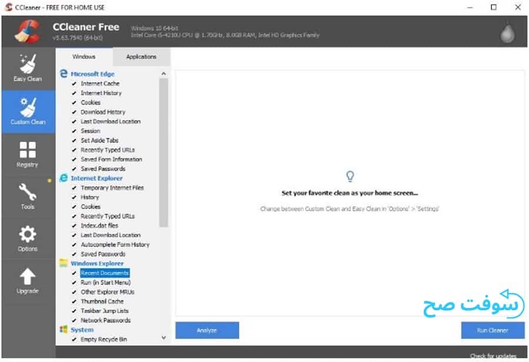
Task: Open the Registry cleaner
Action: click(28, 155)
